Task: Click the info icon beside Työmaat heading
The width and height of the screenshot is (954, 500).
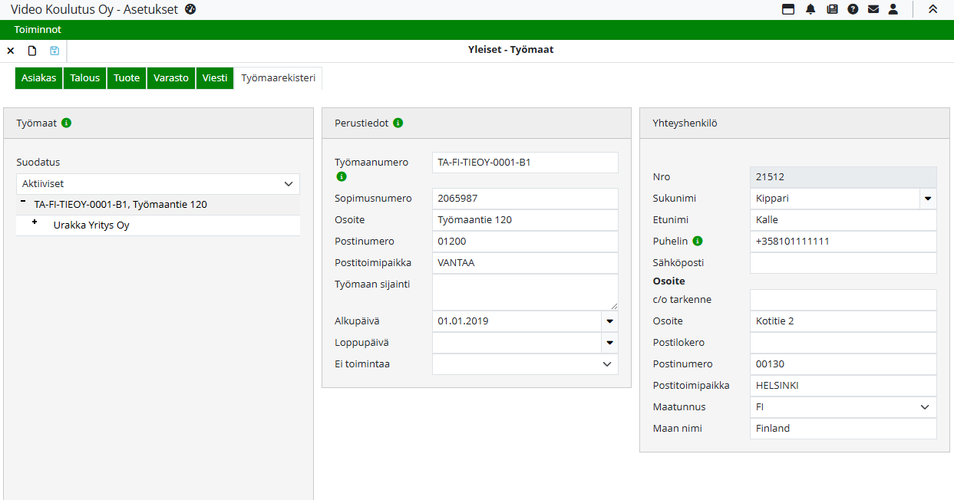Action: pos(67,123)
